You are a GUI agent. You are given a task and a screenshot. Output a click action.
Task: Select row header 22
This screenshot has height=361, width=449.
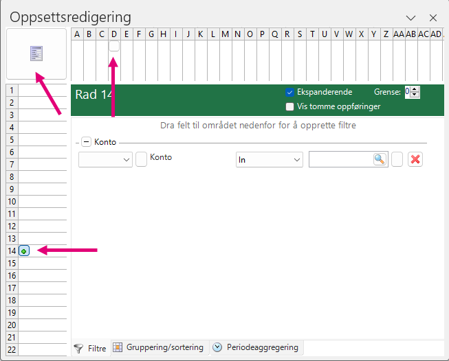[12, 349]
